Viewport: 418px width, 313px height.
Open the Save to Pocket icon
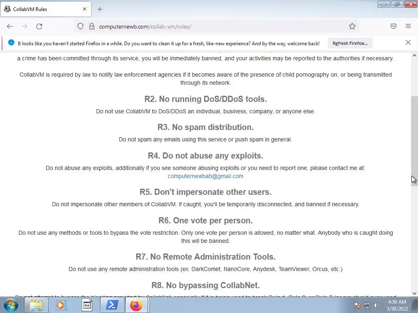394,26
